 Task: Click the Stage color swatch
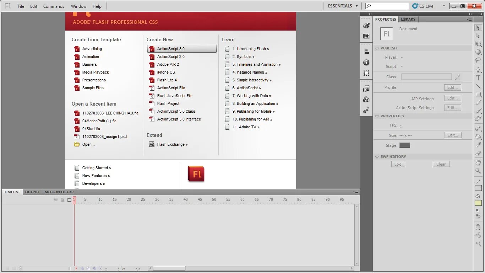click(405, 145)
